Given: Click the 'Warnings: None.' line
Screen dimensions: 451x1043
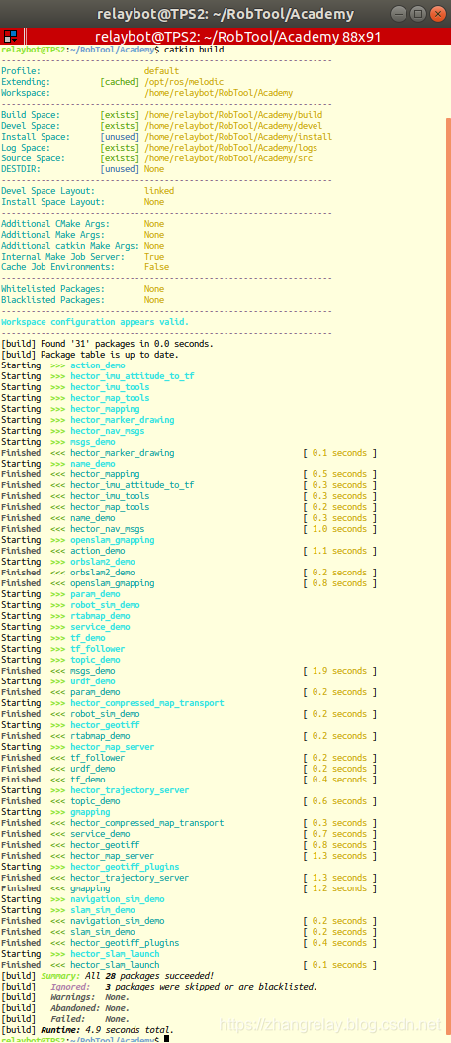Looking at the screenshot, I should pos(65,997).
